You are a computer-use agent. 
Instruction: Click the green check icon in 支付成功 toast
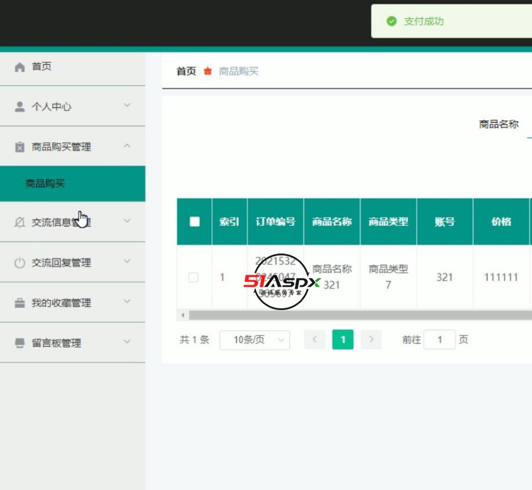391,21
